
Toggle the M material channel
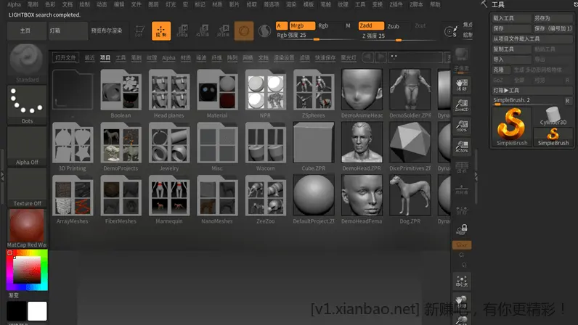(348, 26)
